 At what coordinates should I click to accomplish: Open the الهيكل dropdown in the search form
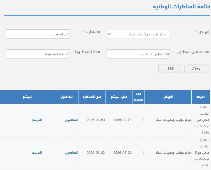click(138, 34)
